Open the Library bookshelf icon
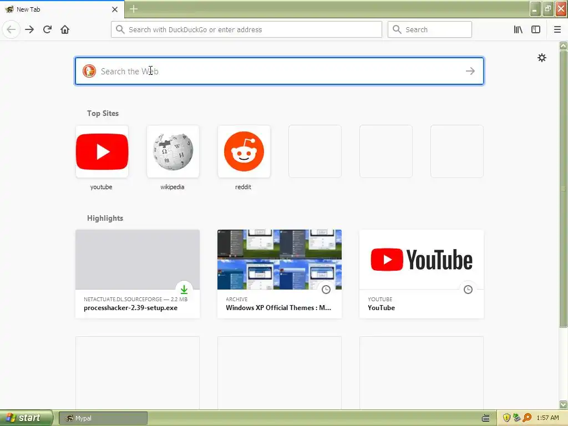This screenshot has width=568, height=426. coord(518,29)
